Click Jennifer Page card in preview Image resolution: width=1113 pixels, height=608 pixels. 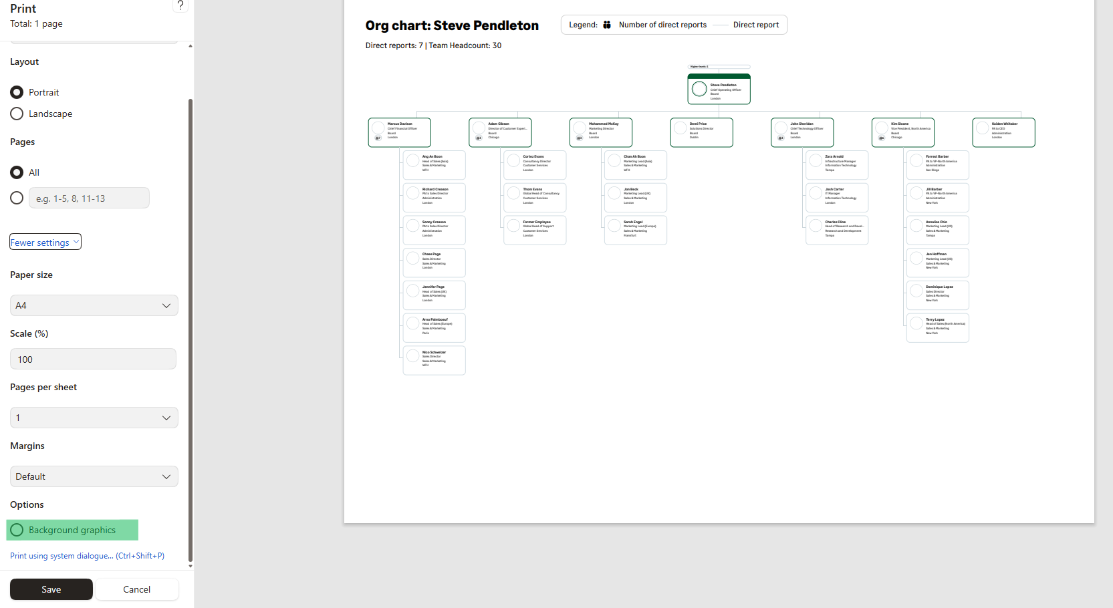pyautogui.click(x=435, y=295)
